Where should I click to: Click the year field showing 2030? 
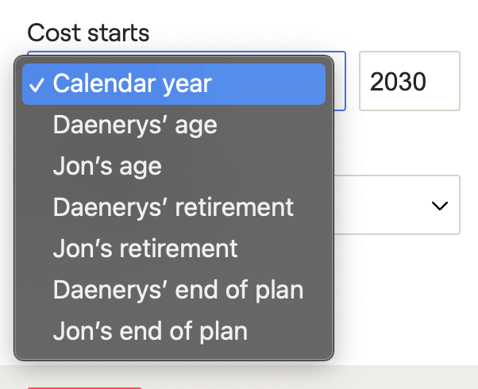(x=409, y=81)
